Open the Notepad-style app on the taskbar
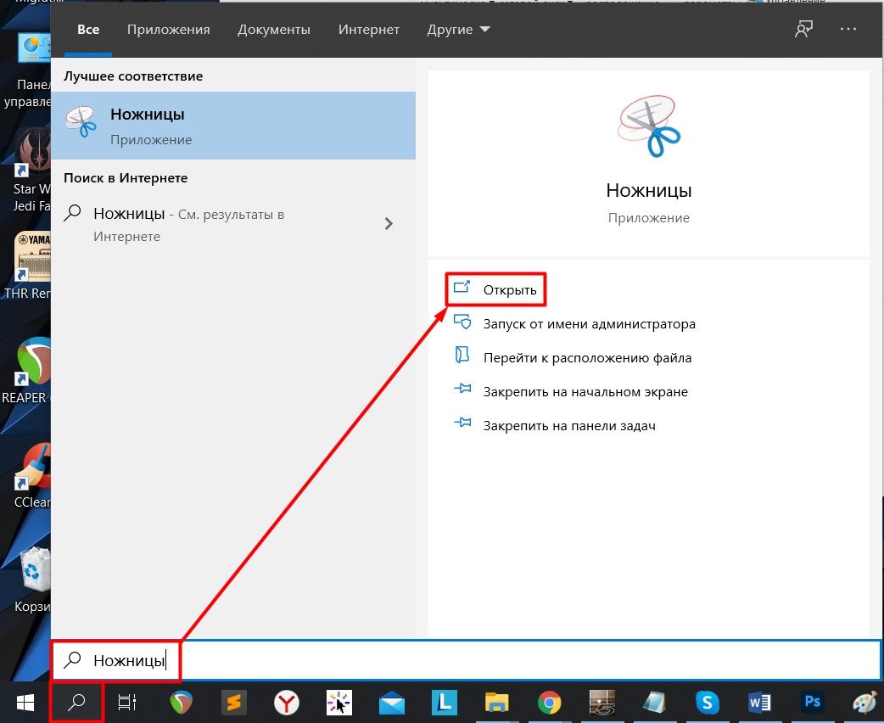884x723 pixels. tap(655, 703)
